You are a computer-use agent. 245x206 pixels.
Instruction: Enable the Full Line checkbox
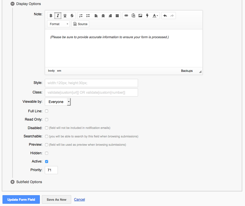(x=47, y=111)
